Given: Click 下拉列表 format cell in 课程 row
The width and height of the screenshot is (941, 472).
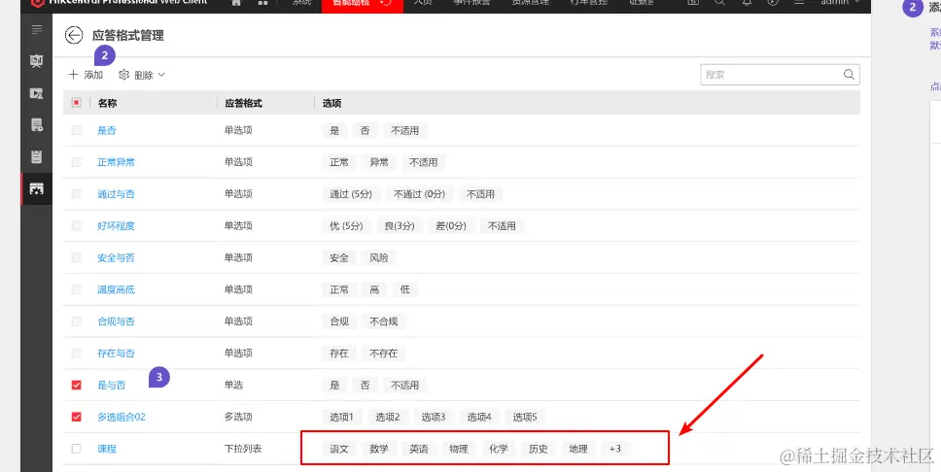Looking at the screenshot, I should (x=243, y=449).
